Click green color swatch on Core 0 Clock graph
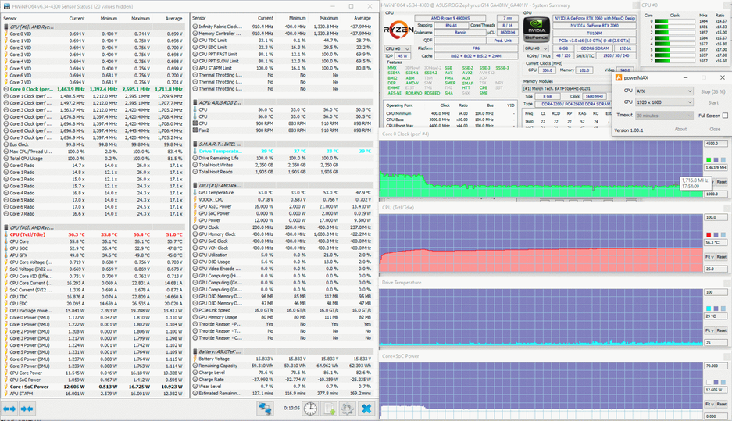The width and height of the screenshot is (732, 421). 709,161
